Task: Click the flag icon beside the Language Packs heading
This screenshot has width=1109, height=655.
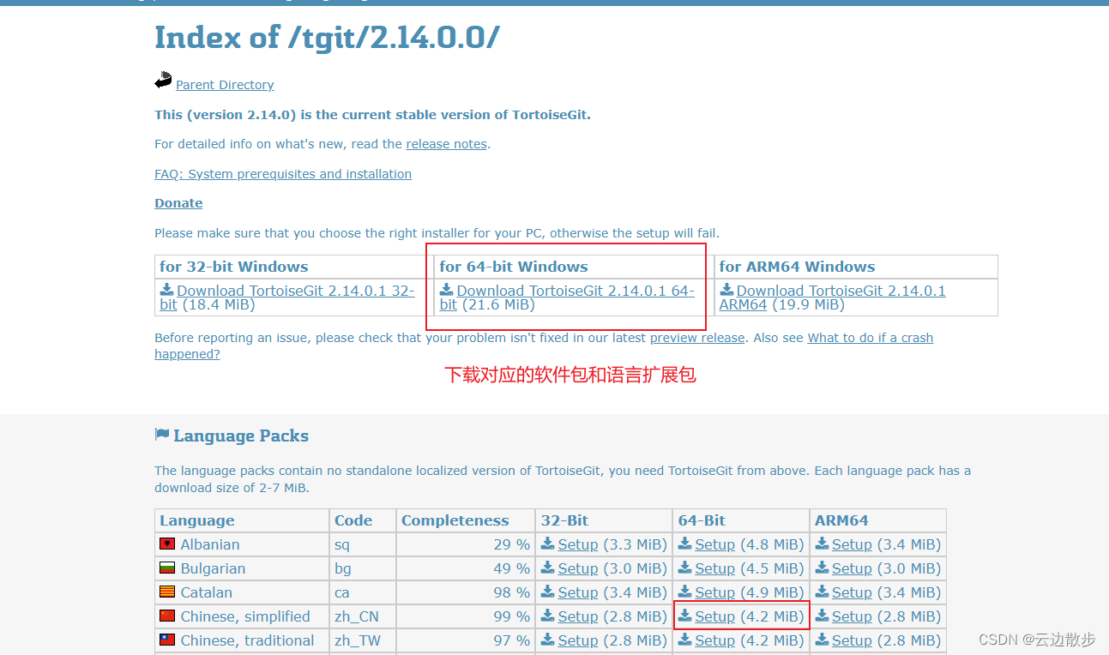Action: (x=162, y=435)
